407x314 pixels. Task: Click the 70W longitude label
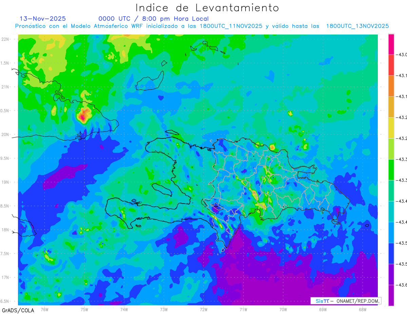point(283,309)
